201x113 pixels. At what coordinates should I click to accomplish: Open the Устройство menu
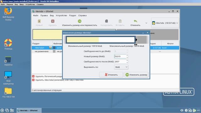[61, 15]
